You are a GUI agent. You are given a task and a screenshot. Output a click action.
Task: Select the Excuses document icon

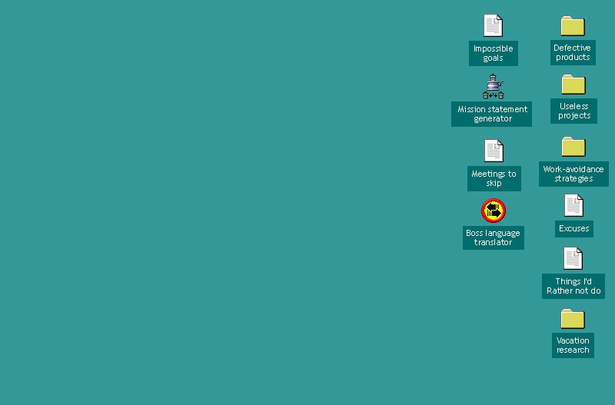point(573,205)
